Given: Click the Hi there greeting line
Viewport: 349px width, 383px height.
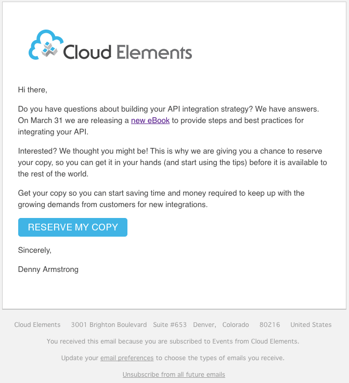Looking at the screenshot, I should [x=33, y=90].
